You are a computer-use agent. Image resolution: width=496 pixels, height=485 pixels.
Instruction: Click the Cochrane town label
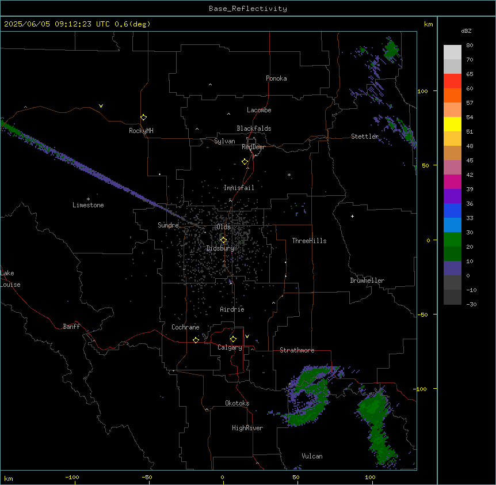185,327
